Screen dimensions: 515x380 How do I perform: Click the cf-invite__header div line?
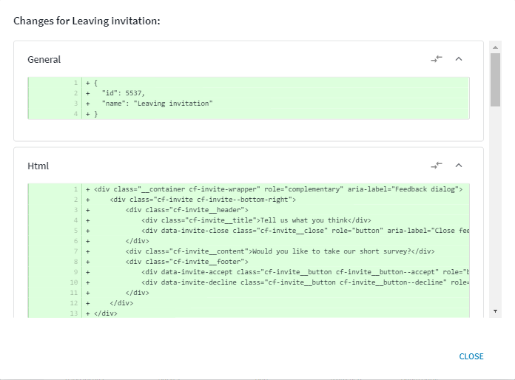point(249,210)
